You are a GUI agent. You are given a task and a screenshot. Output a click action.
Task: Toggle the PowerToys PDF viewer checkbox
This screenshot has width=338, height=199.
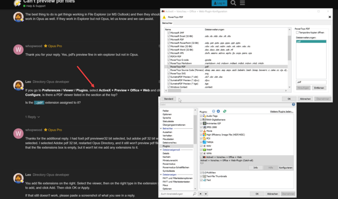(169, 67)
